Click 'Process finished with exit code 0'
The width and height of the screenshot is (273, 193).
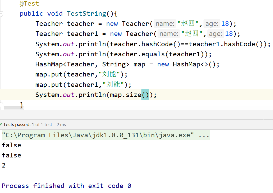[66, 186]
